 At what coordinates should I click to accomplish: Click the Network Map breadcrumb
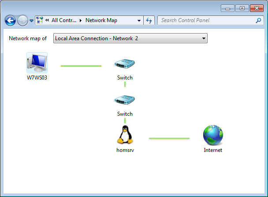point(101,20)
